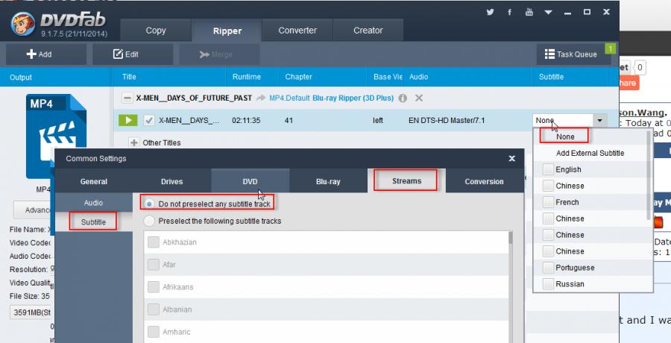671x343 pixels.
Task: Open the Subtitle dropdown arrow
Action: point(600,120)
